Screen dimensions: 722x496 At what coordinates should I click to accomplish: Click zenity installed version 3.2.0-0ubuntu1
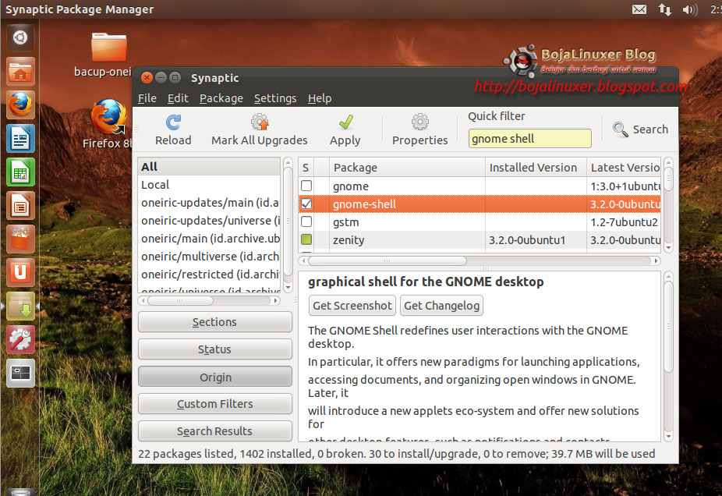pos(527,240)
